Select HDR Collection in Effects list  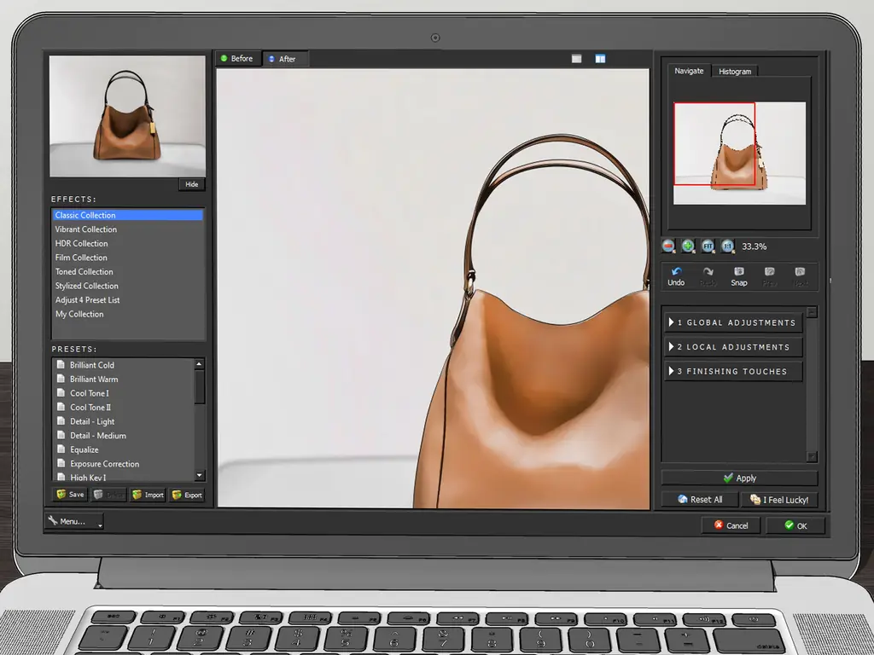click(x=82, y=244)
